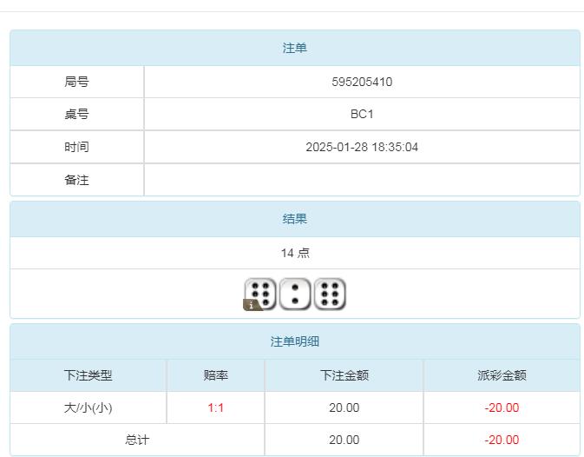Click the 下注类型 column header
This screenshot has height=457, width=584.
[x=89, y=375]
